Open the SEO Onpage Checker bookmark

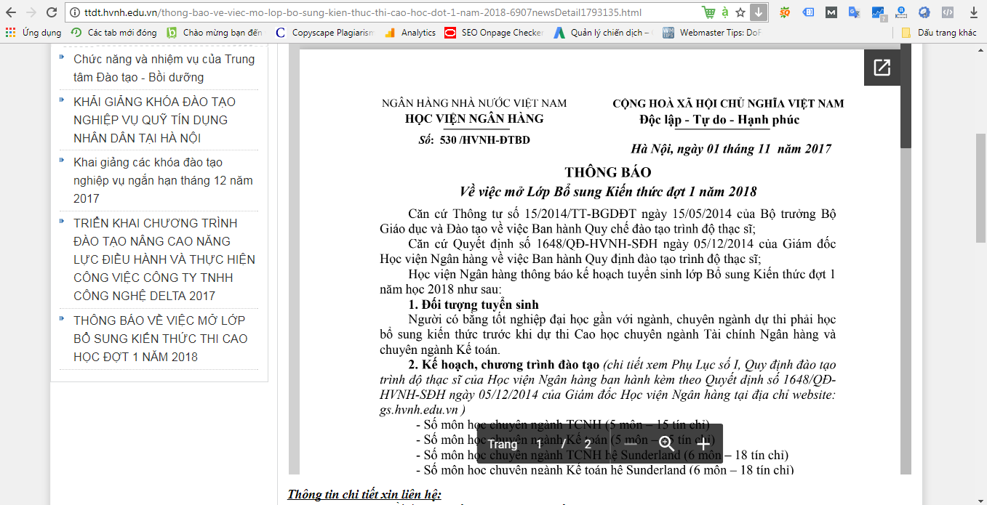495,33
